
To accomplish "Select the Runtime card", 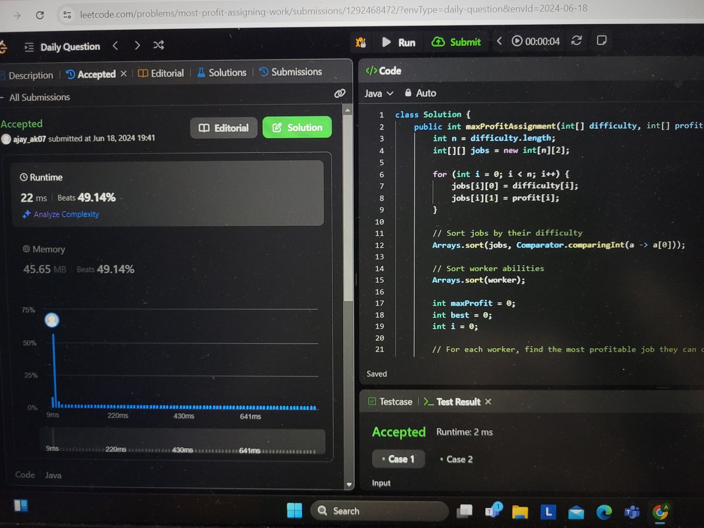I will 168,193.
